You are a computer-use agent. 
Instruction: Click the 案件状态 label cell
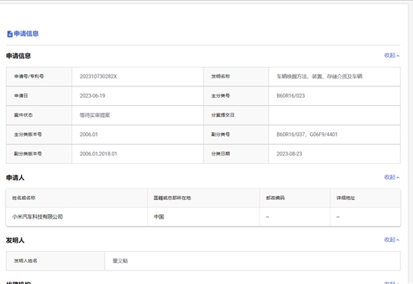pyautogui.click(x=39, y=115)
